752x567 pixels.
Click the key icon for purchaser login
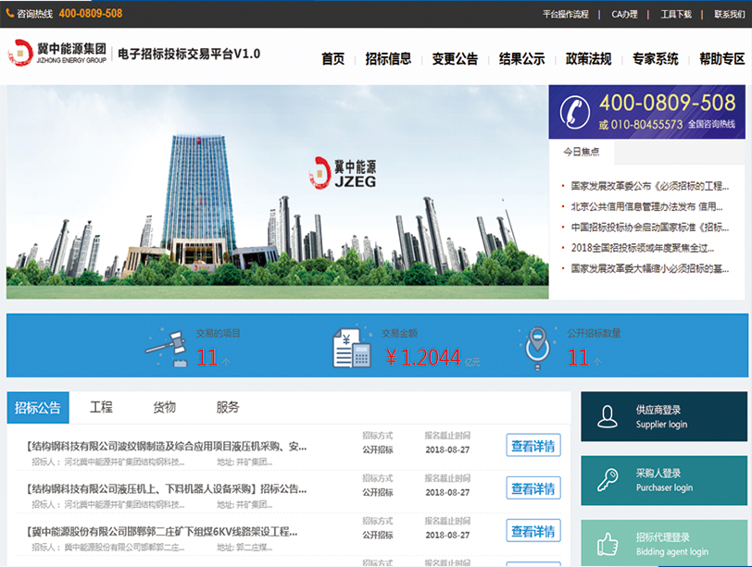pos(608,480)
